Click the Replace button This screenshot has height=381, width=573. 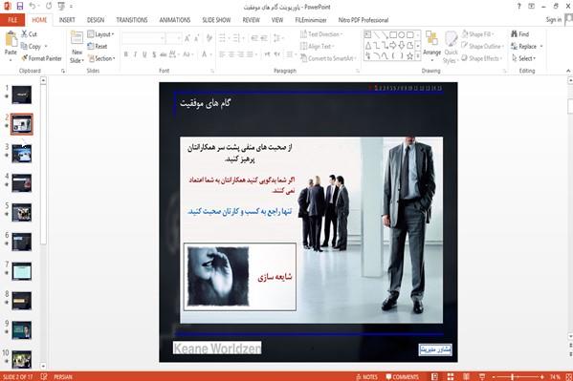(527, 47)
